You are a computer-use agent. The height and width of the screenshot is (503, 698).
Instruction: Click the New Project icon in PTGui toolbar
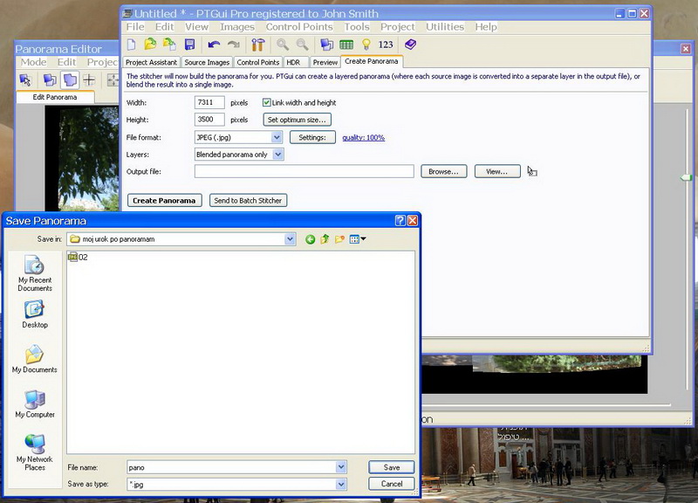pyautogui.click(x=132, y=45)
